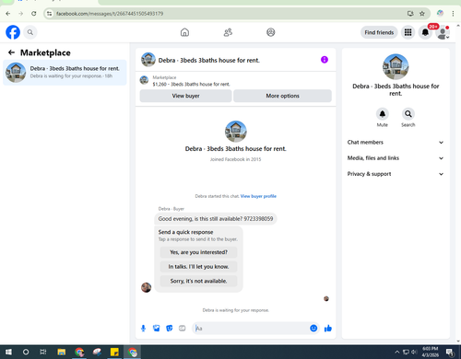
Task: Show hidden system tray icons
Action: tap(397, 352)
